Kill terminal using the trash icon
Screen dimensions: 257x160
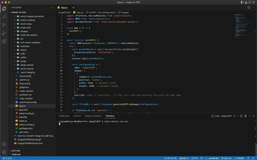tap(246, 116)
